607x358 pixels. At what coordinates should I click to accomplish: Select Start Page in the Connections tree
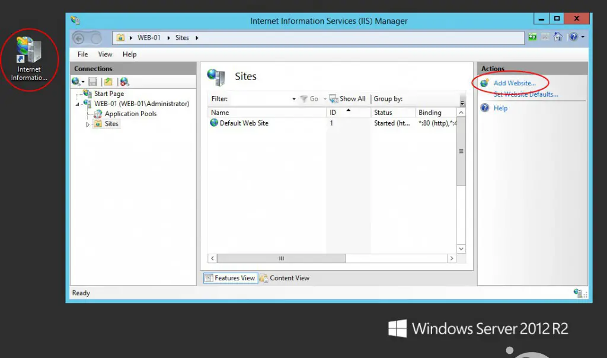point(109,93)
